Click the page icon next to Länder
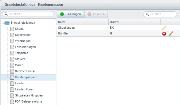The image size is (180, 105). tap(12, 83)
